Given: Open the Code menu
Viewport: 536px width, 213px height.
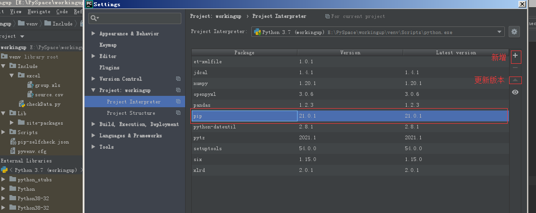Looking at the screenshot, I should (x=62, y=11).
